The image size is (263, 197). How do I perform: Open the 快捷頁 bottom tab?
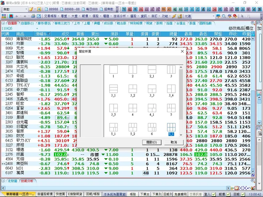(60, 194)
